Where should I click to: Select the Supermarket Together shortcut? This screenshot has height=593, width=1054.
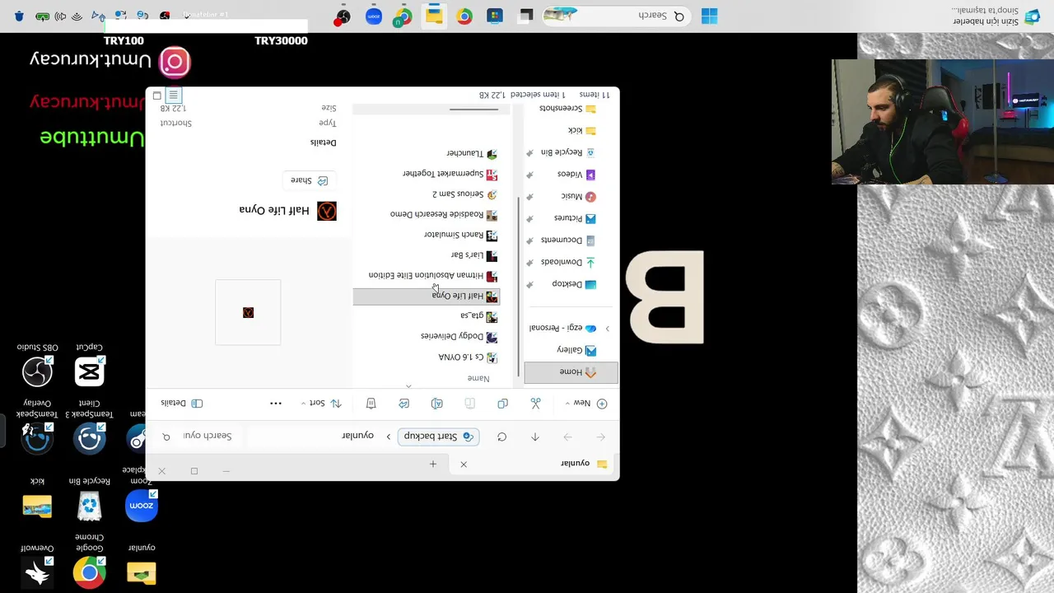coord(450,174)
